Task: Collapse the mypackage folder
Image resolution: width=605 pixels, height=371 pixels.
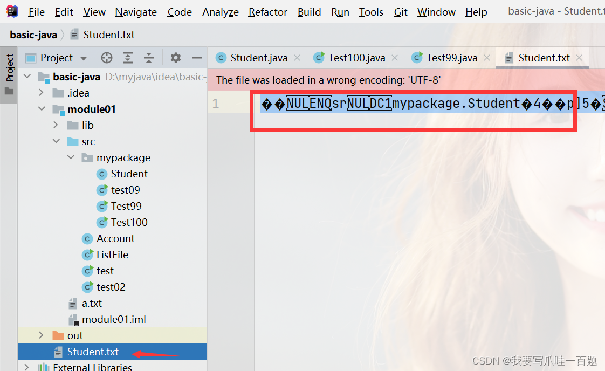Action: click(71, 157)
